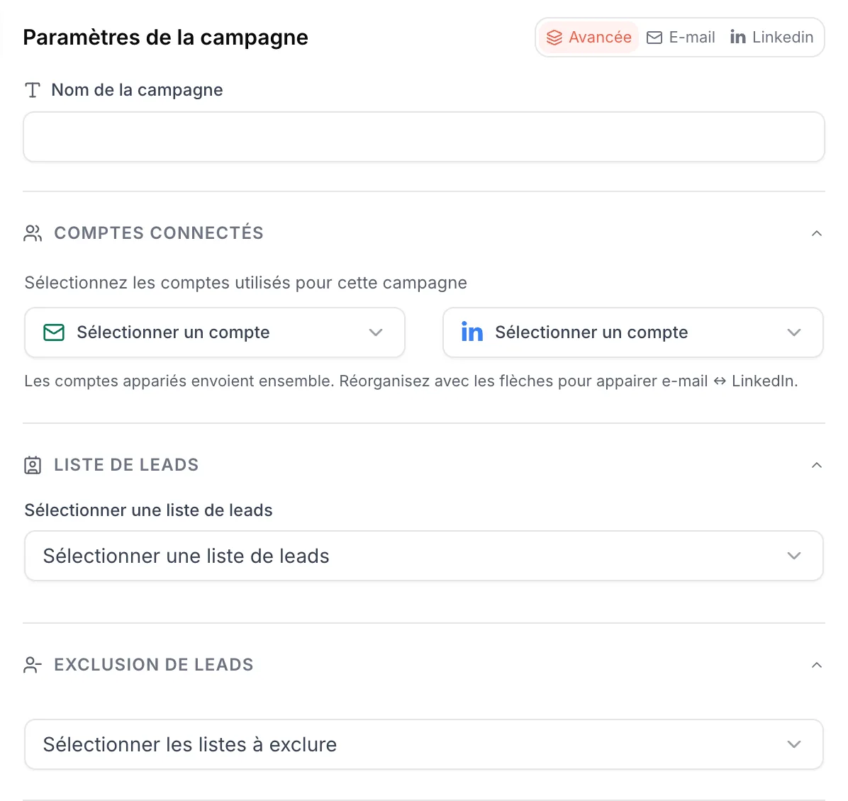Collapse the Exclusion de leads section chevron
The width and height of the screenshot is (848, 801).
(817, 665)
